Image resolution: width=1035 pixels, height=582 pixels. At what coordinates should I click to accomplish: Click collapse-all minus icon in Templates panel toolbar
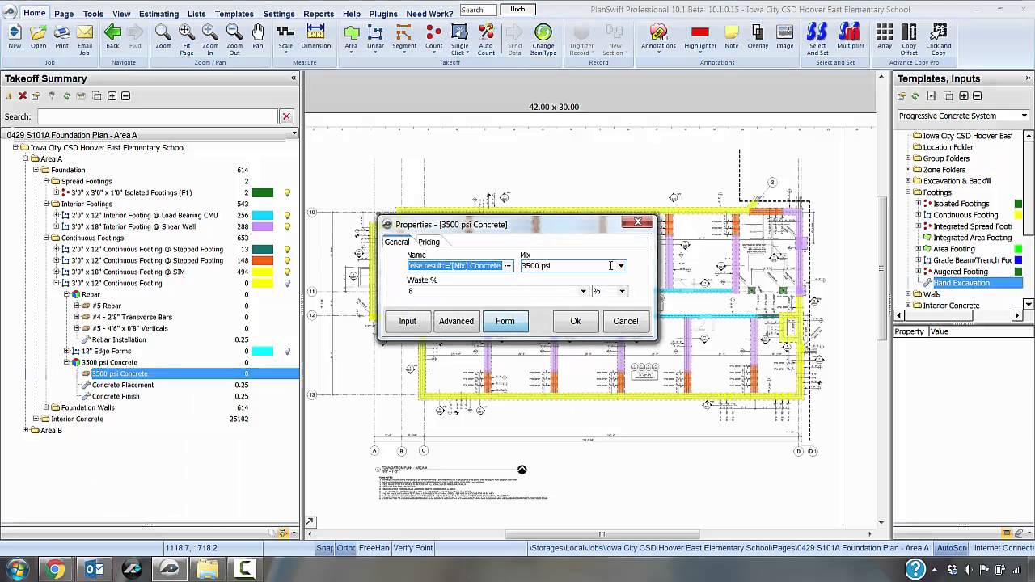(x=977, y=96)
